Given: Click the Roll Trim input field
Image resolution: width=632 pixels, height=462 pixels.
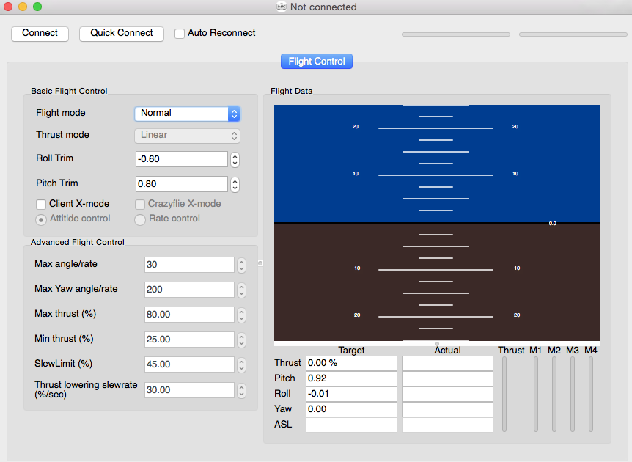Looking at the screenshot, I should (x=181, y=159).
